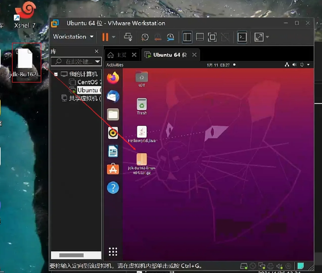Open the Ubuntu system menu arrow
The height and width of the screenshot is (273, 322).
pyautogui.click(x=308, y=65)
